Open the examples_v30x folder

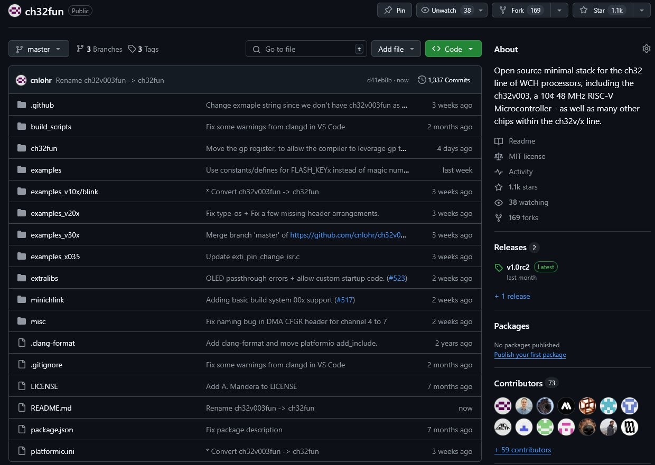tap(55, 235)
